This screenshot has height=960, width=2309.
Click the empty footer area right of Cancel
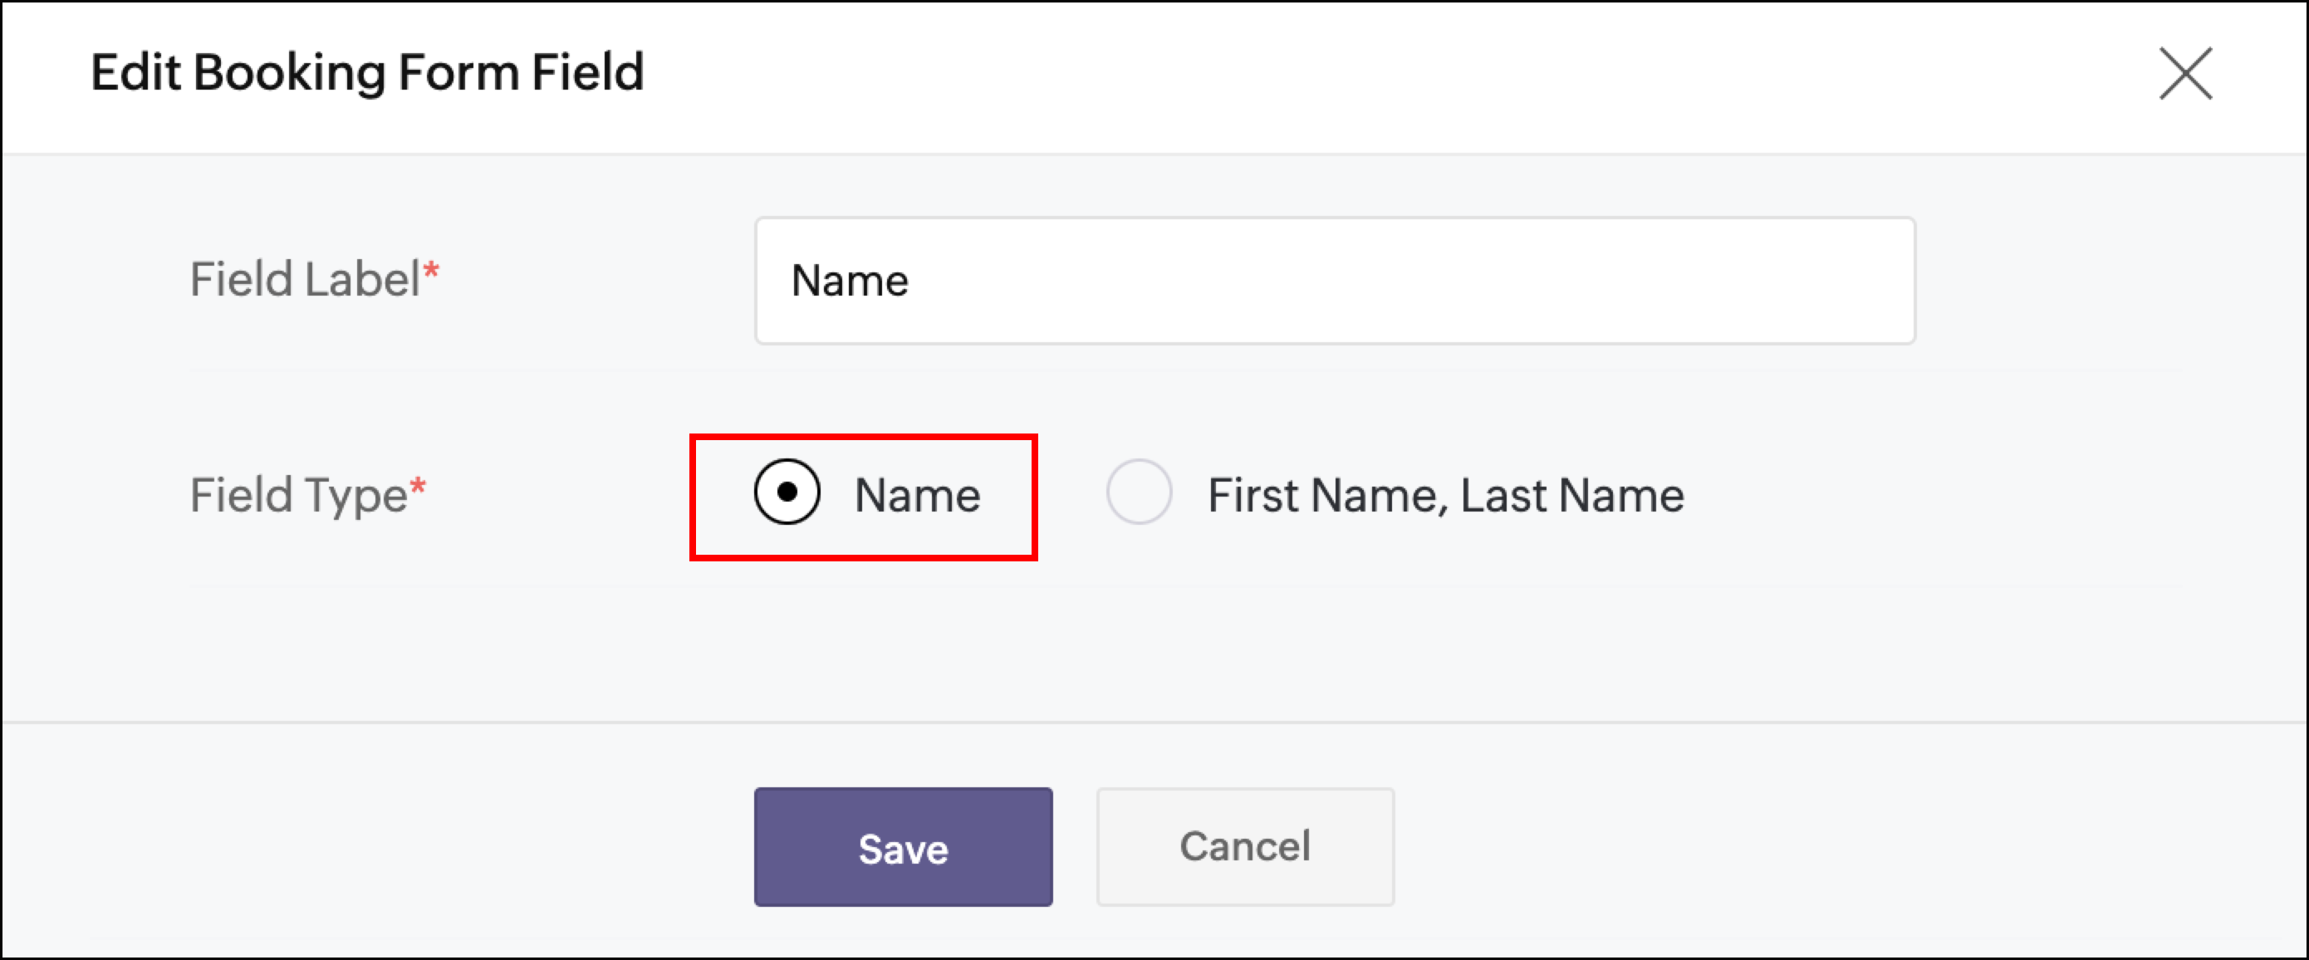click(1792, 846)
